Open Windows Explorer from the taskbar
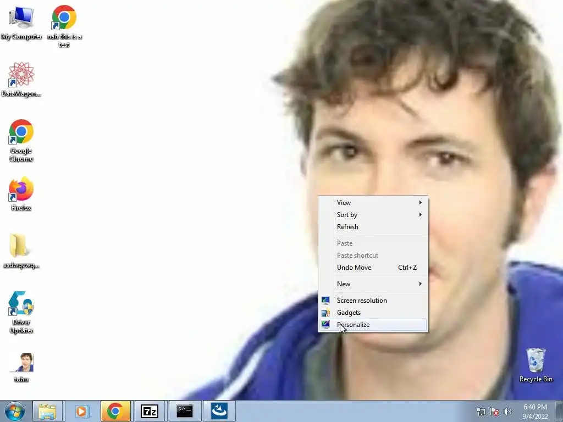This screenshot has height=422, width=563. point(47,411)
